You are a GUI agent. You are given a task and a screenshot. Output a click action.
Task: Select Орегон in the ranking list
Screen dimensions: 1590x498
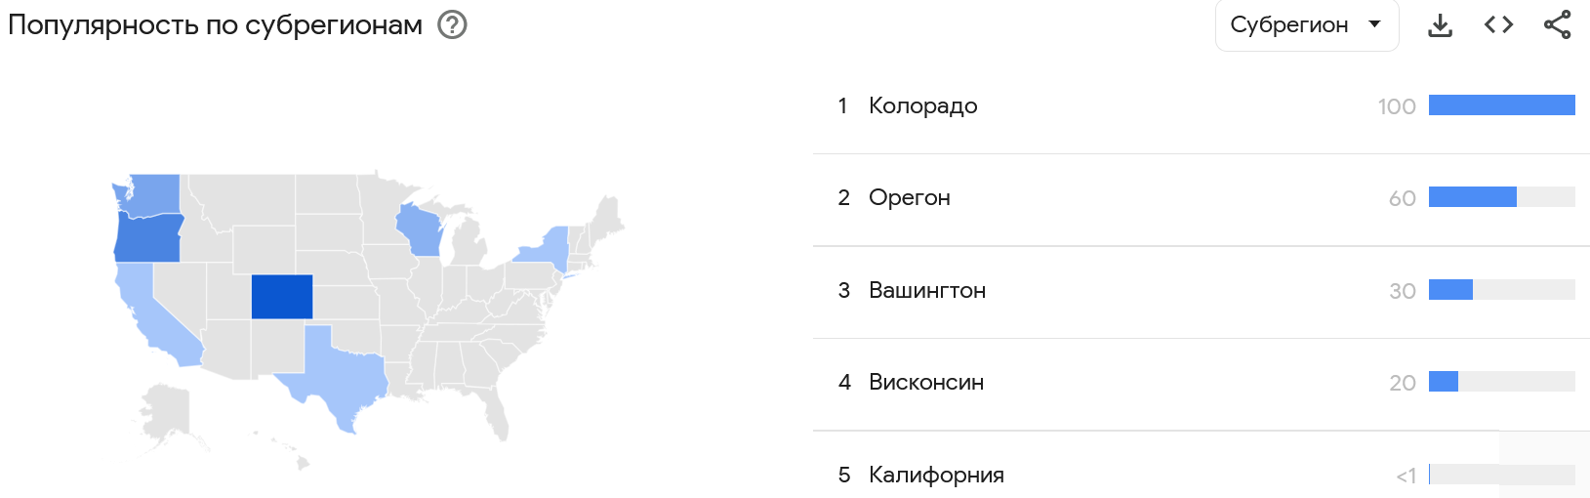point(909,197)
